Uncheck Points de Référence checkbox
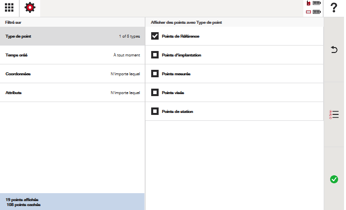346x210 pixels. [155, 36]
